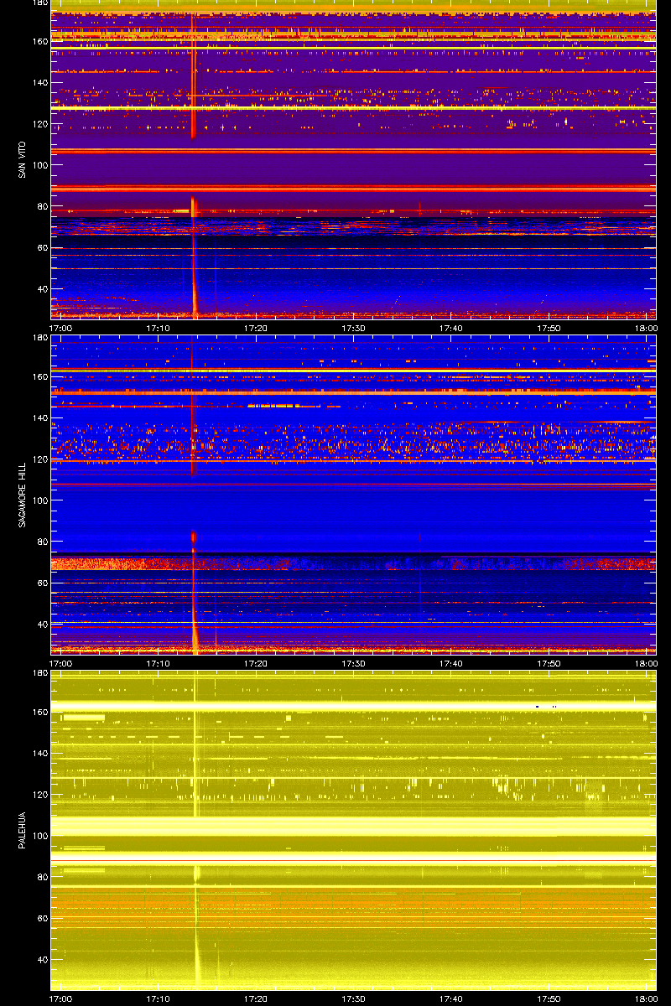Pick the 160 frequency label on Palehua axis
This screenshot has height=1006, width=671.
click(39, 713)
